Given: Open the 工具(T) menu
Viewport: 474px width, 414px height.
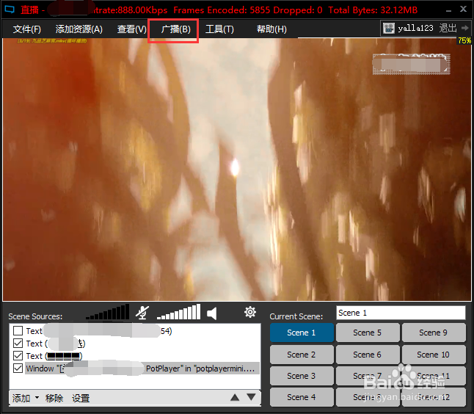Looking at the screenshot, I should [219, 29].
